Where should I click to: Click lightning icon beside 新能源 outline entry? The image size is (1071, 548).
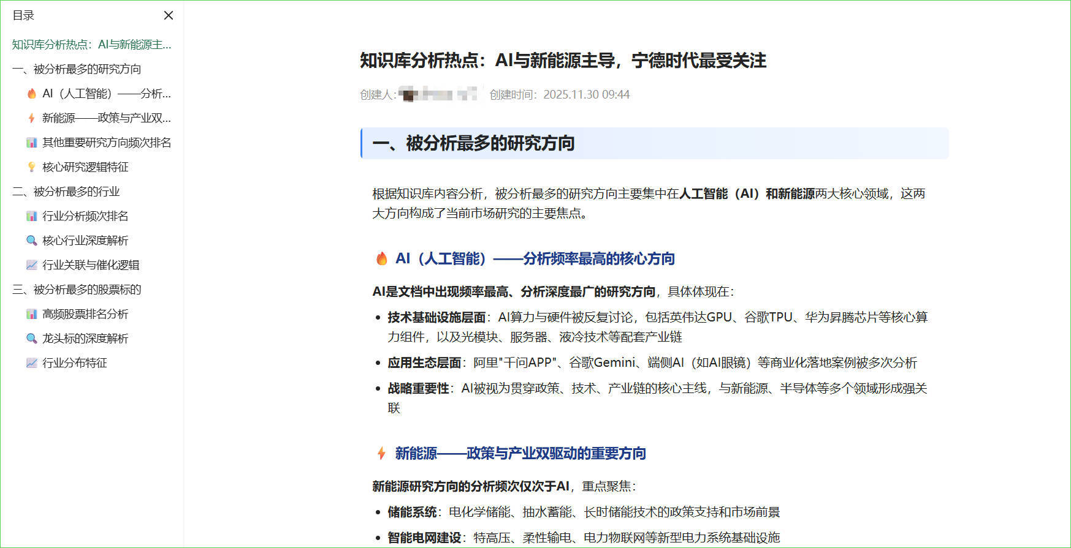(32, 118)
